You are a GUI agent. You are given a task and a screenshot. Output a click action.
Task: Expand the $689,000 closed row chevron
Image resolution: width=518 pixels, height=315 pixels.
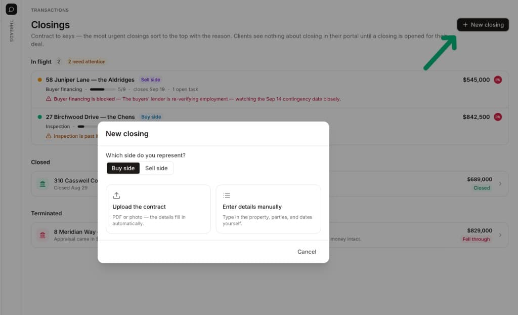500,184
